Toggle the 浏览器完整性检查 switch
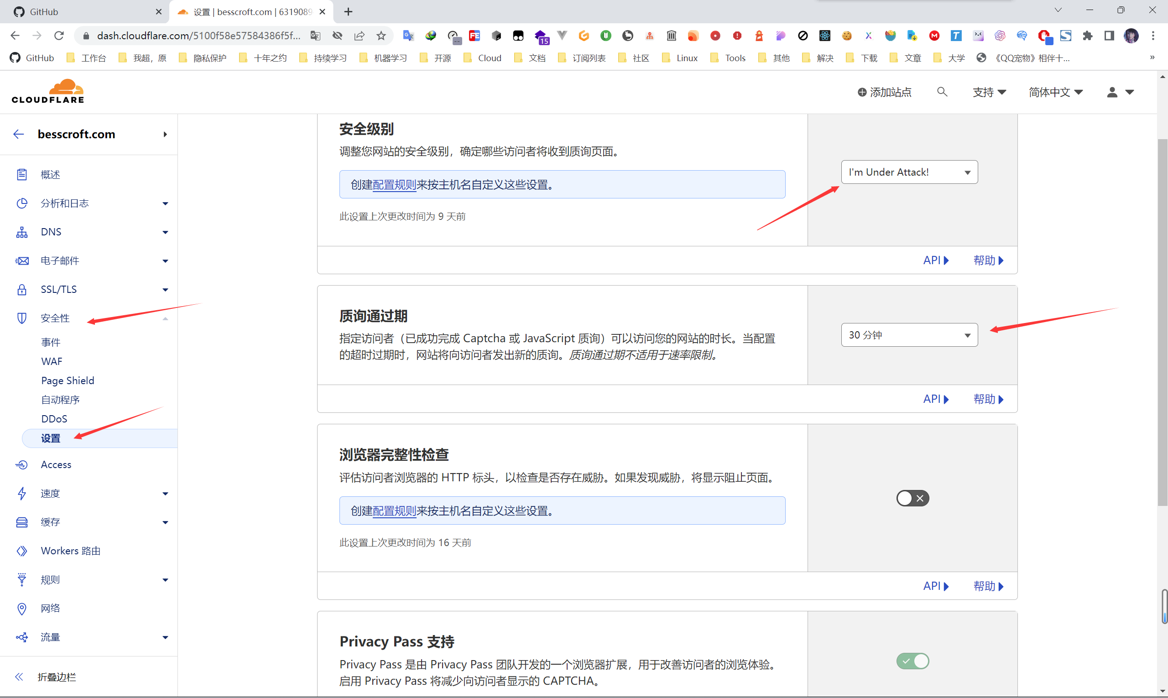Screen dimensions: 1168x698 (912, 498)
